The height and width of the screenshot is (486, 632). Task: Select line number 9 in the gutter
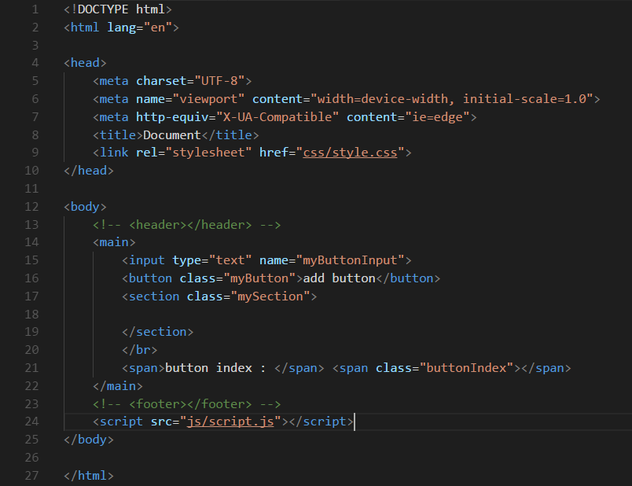(x=35, y=152)
